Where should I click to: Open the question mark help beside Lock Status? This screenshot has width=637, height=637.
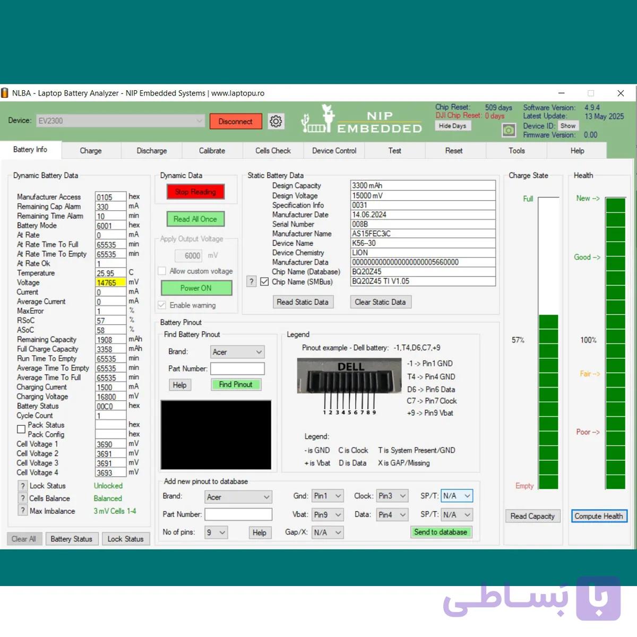pyautogui.click(x=23, y=486)
